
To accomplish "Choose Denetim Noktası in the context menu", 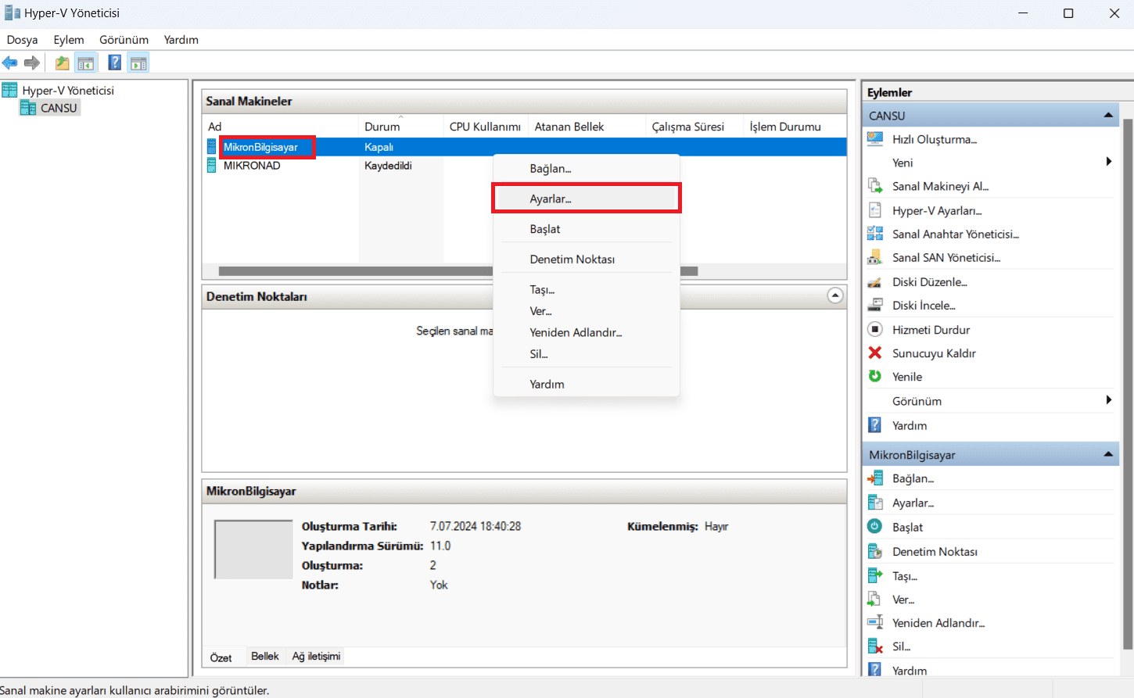I will (x=587, y=260).
